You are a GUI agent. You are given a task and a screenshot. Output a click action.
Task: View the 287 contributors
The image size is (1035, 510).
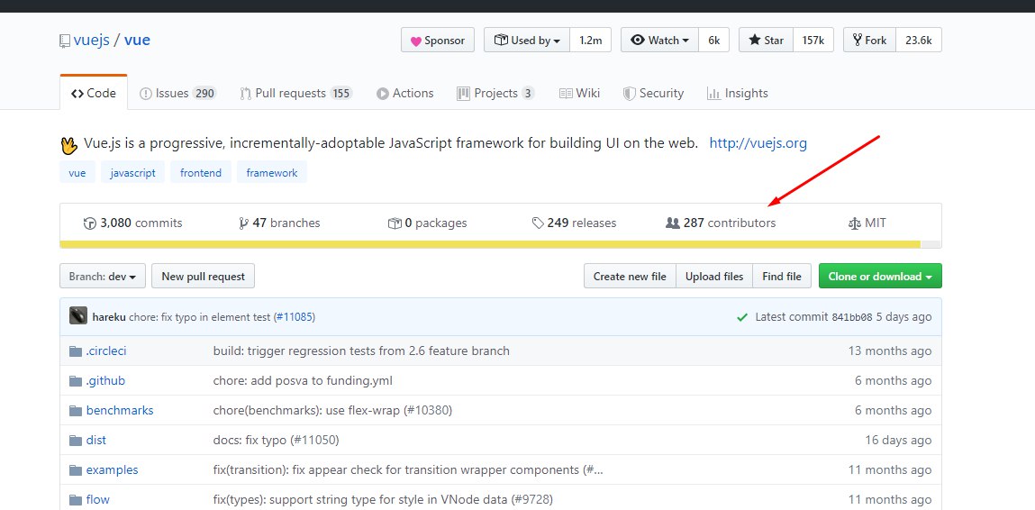[x=721, y=223]
